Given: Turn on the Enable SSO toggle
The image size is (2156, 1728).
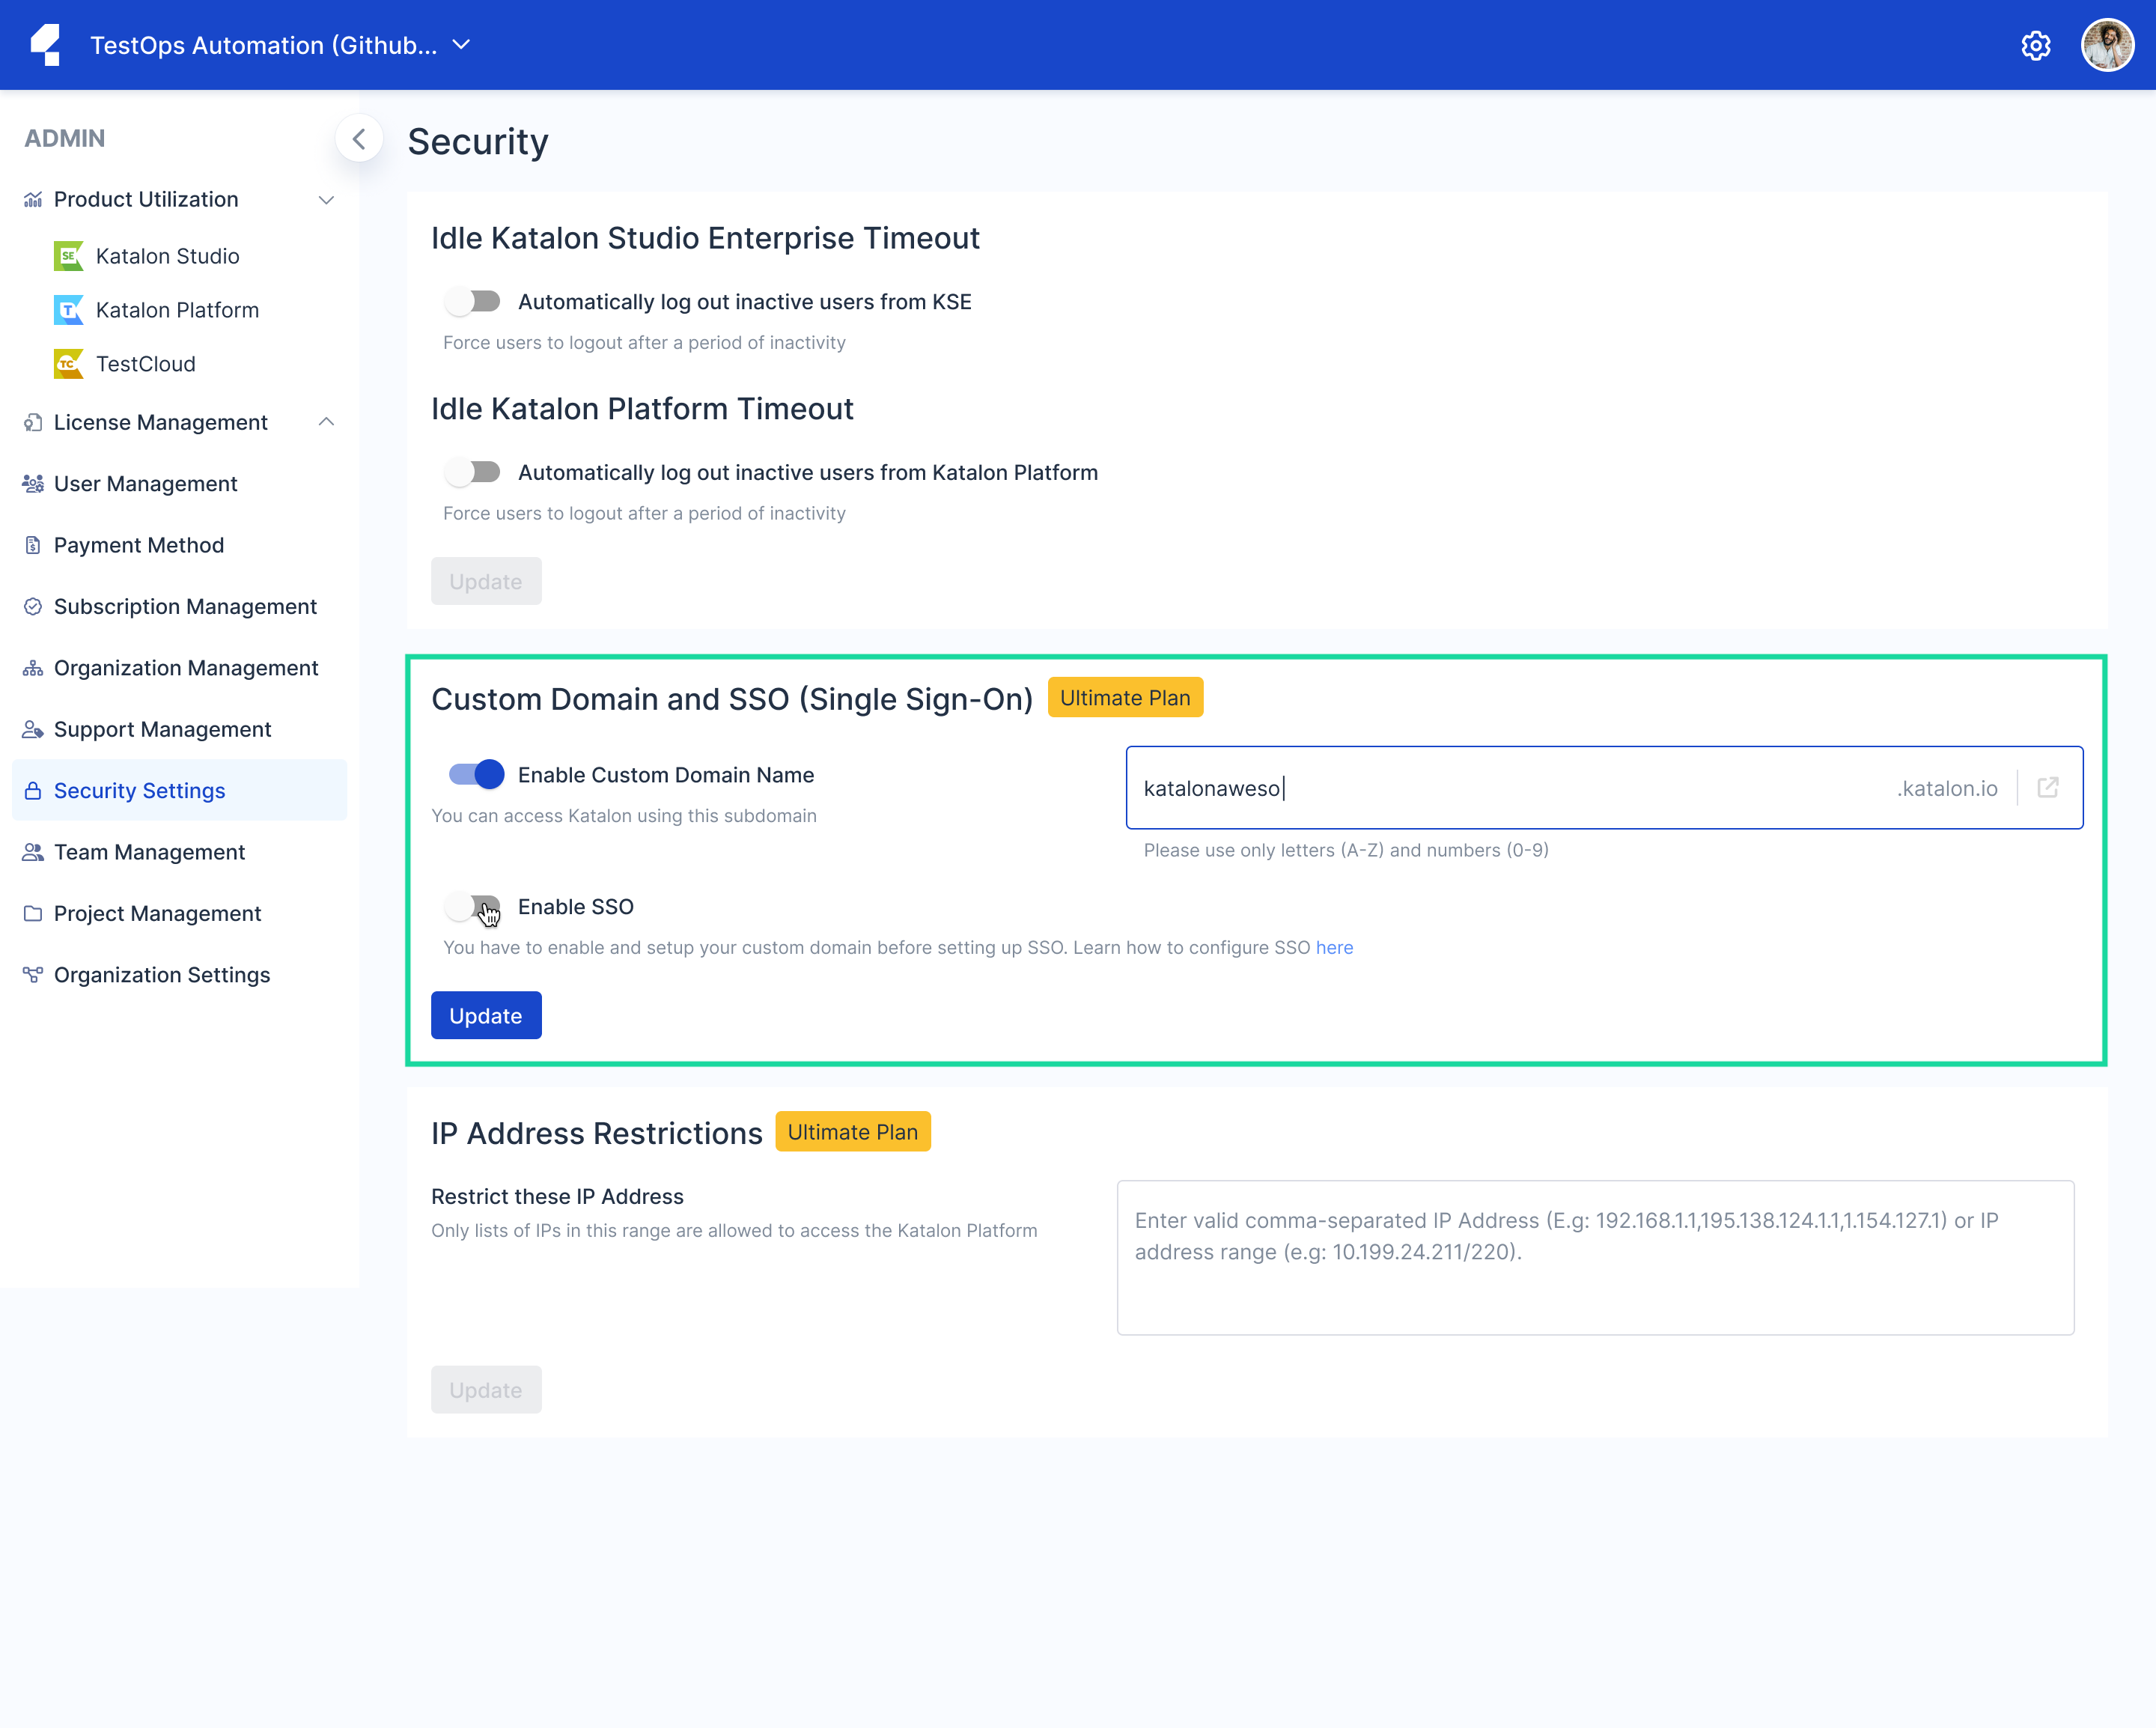Looking at the screenshot, I should (473, 907).
